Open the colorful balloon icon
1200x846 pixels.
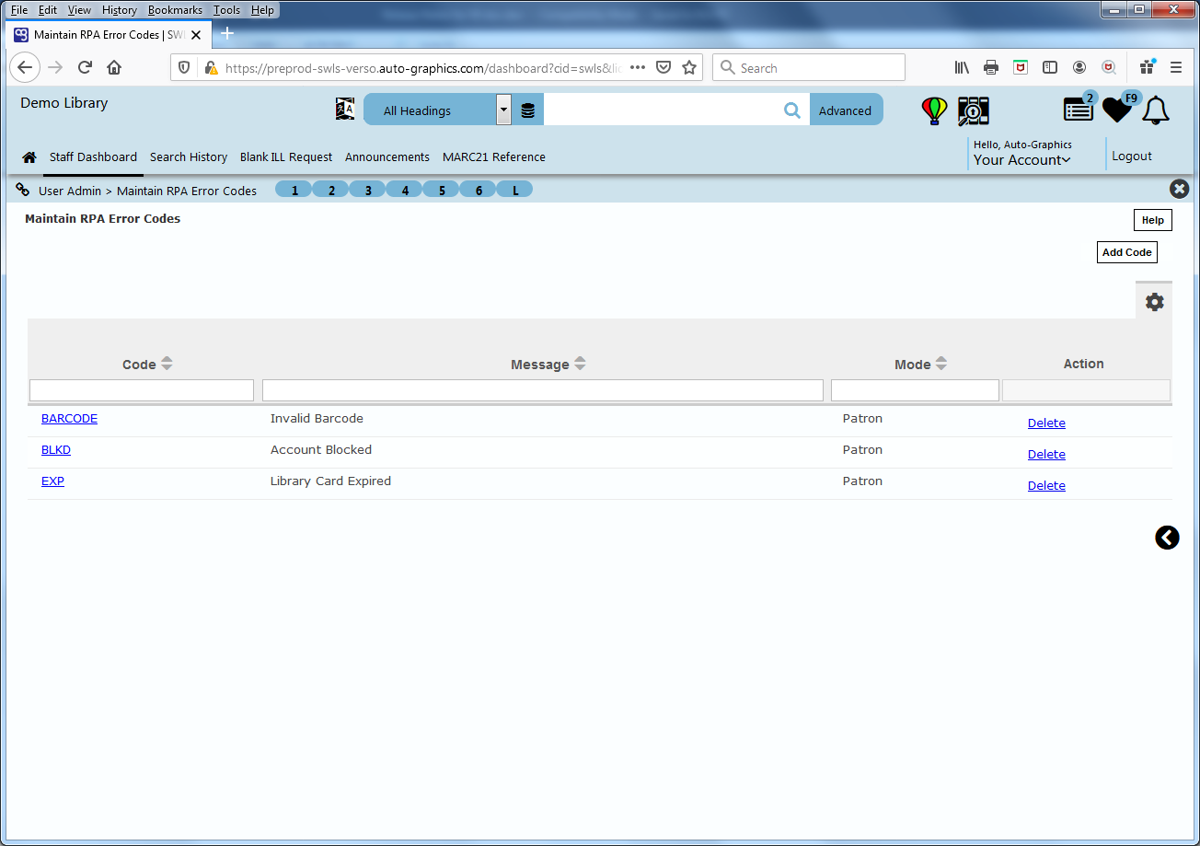(x=934, y=110)
